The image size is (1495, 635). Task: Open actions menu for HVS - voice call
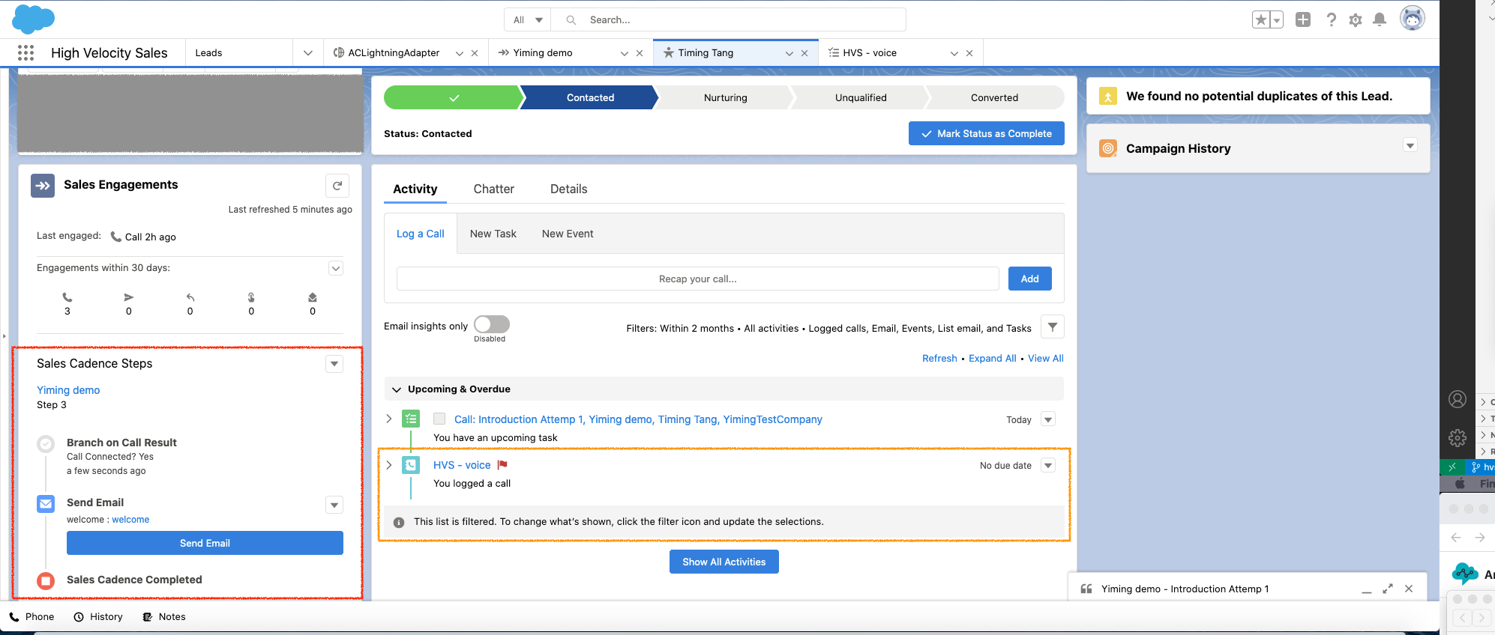1048,465
